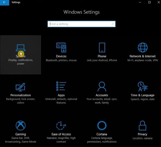Image resolution: width=161 pixels, height=147 pixels.
Task: Select the Phone label
Action: point(102,56)
